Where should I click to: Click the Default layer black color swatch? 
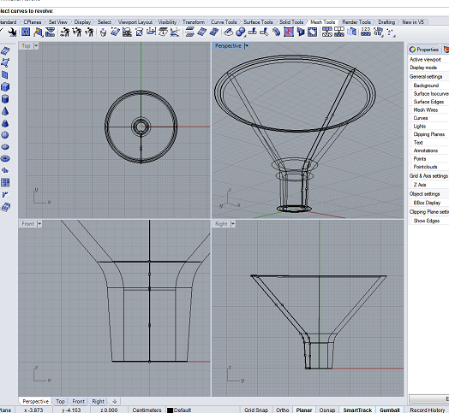click(170, 410)
